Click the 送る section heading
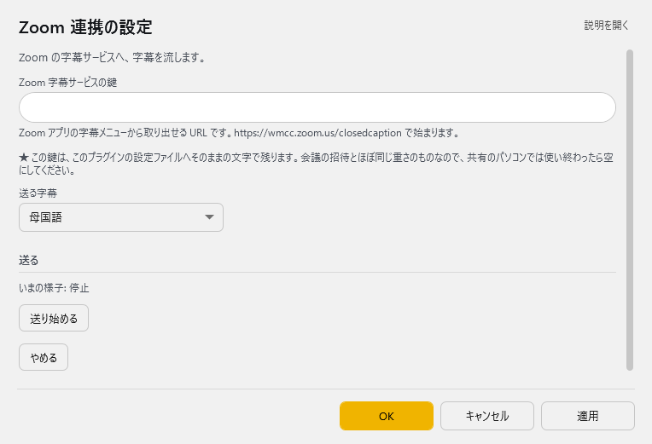Screen dimensions: 652x444 point(29,261)
